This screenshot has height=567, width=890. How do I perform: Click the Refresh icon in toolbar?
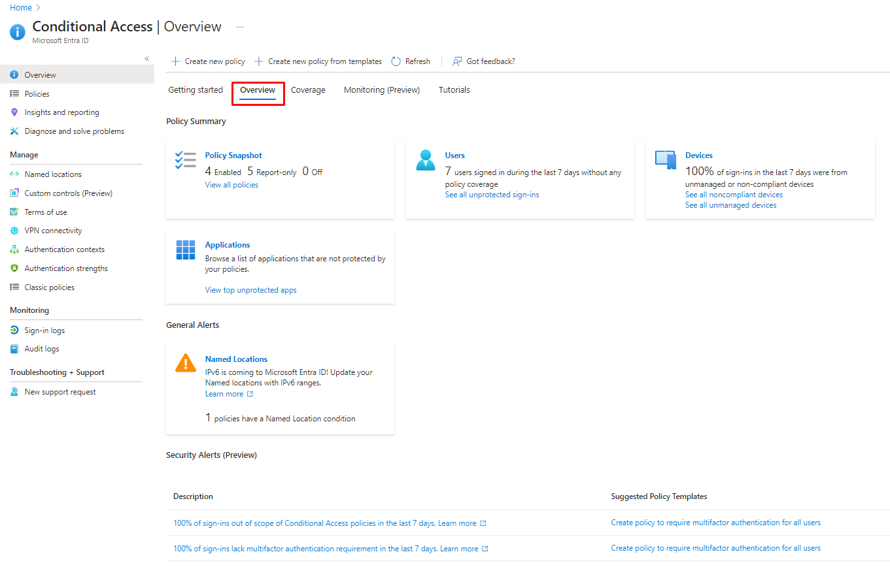click(396, 61)
